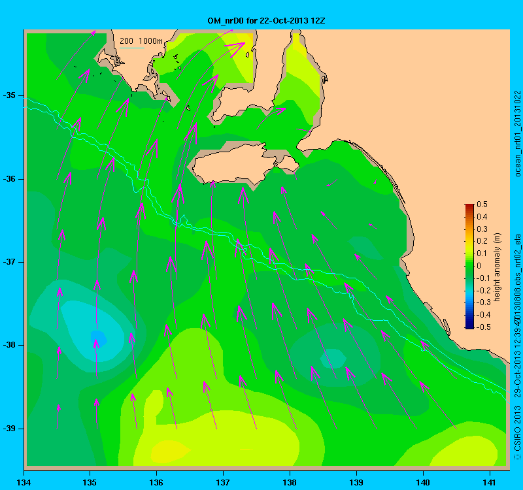This screenshot has height=490, width=523.
Task: Click the '0.5' label on the color scale
Action: pos(482,204)
